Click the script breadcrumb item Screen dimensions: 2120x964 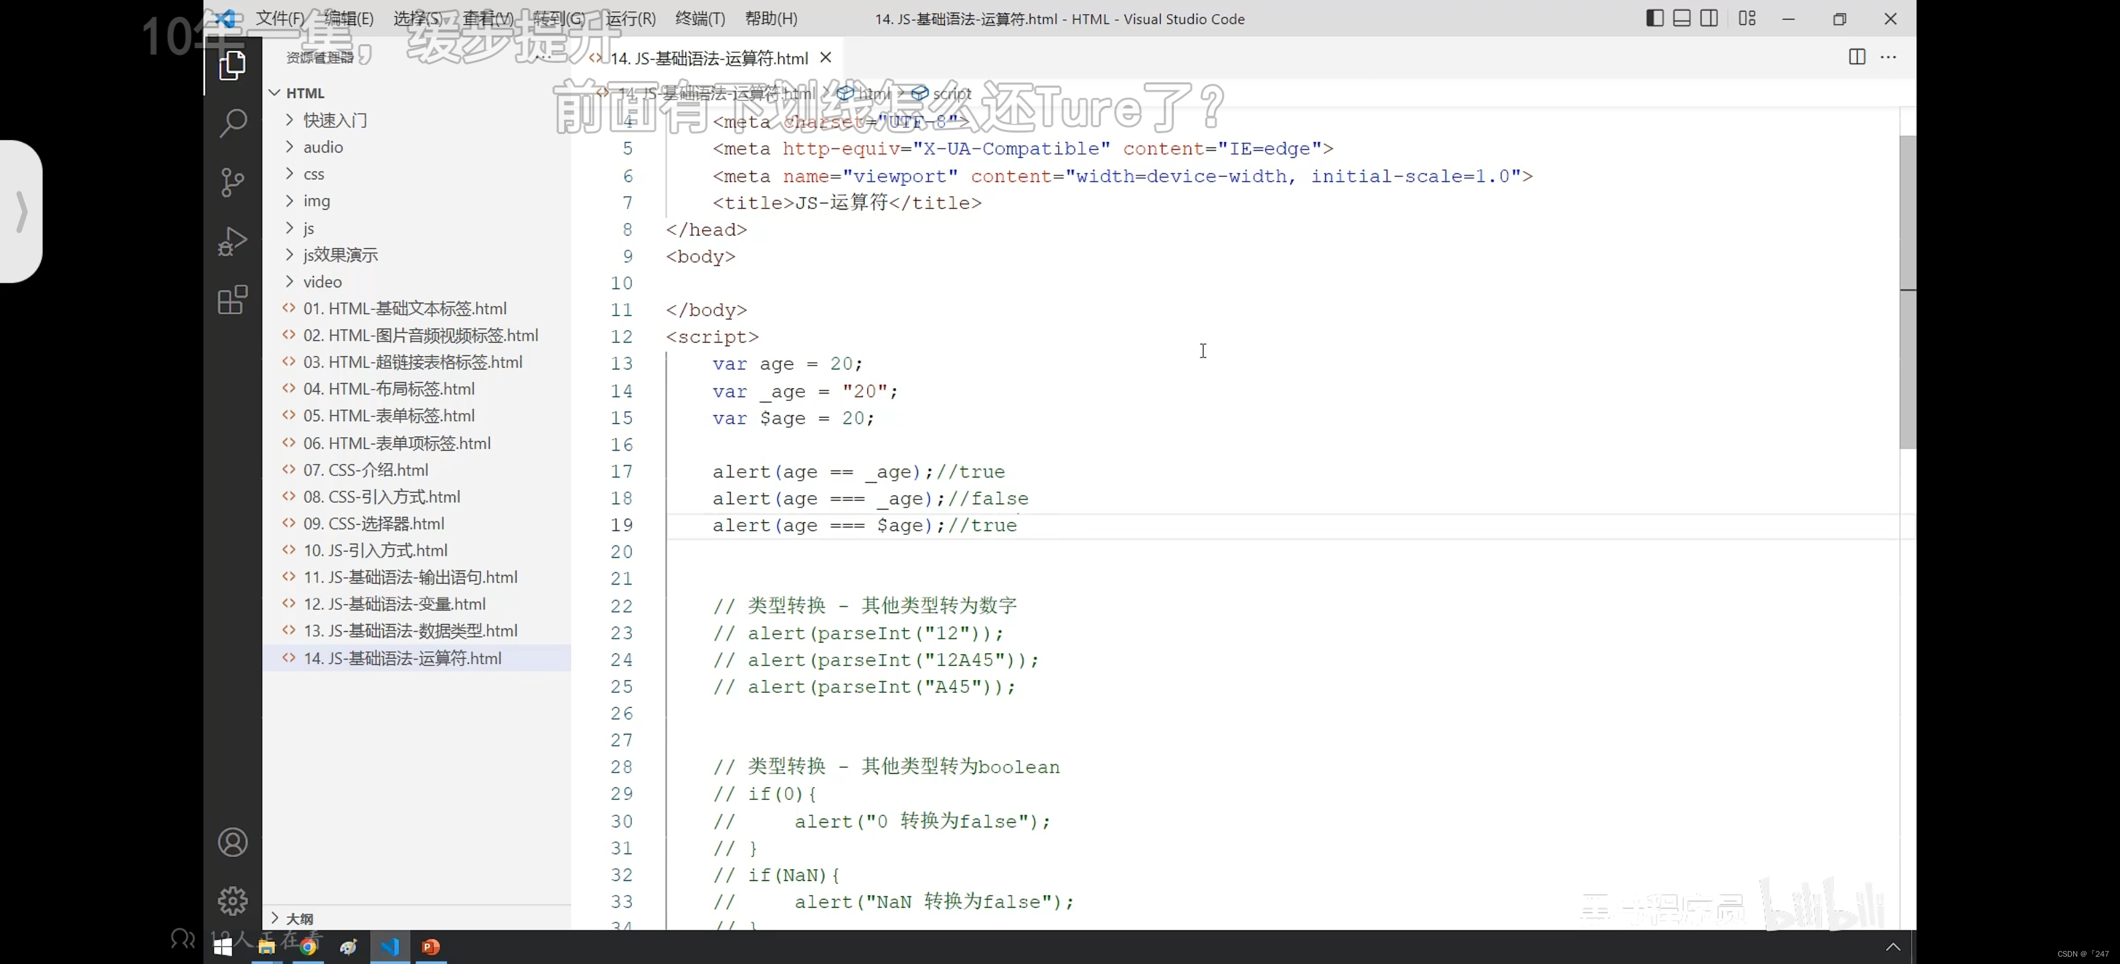pyautogui.click(x=942, y=93)
